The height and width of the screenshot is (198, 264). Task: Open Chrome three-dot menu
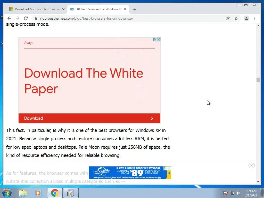click(255, 18)
